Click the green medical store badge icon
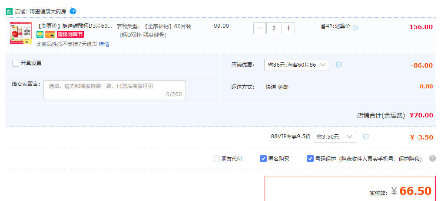Screen dimensions: 441x201 (9, 12)
